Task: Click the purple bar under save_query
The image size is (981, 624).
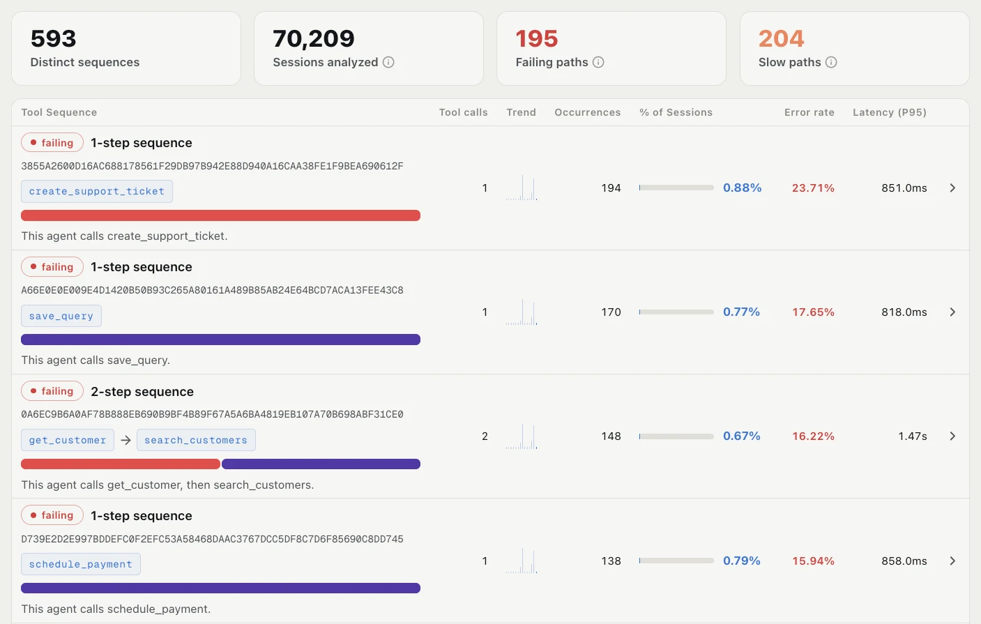Action: [221, 340]
